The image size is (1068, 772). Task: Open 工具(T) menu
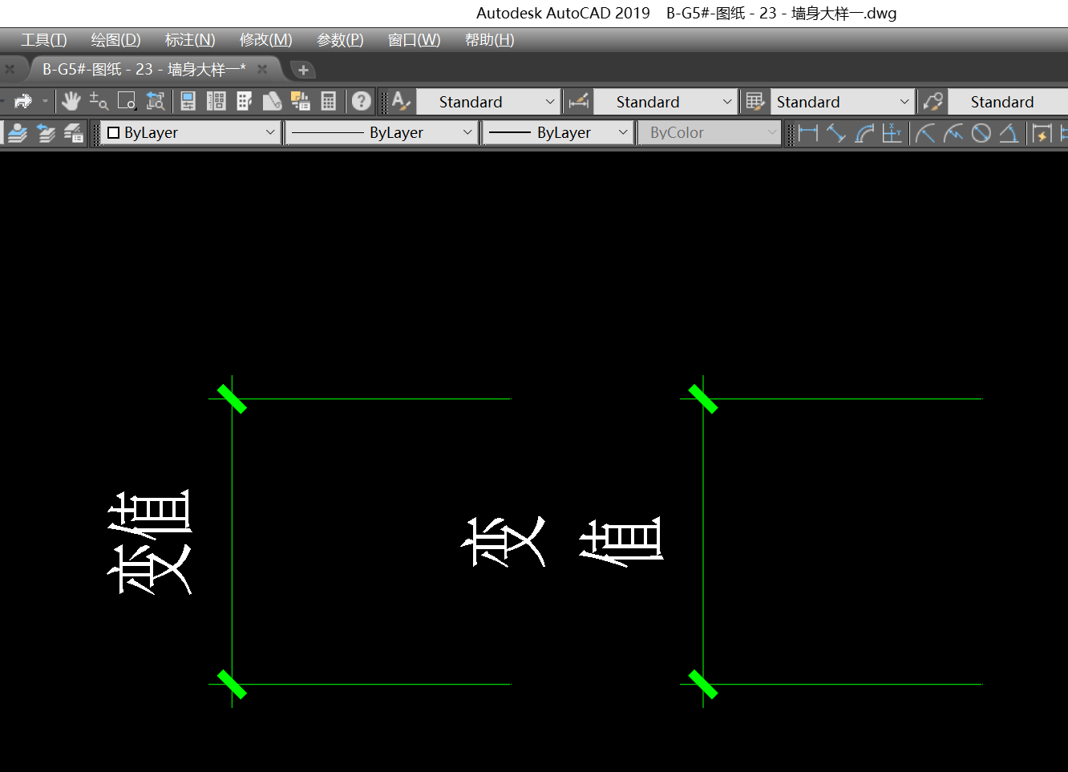(x=43, y=40)
